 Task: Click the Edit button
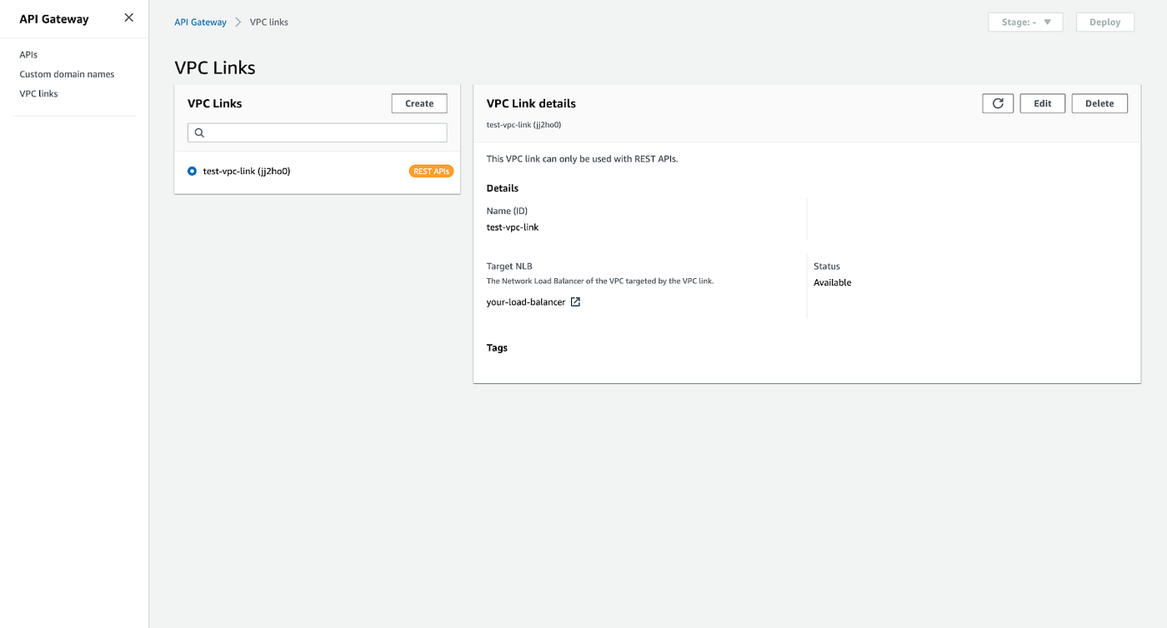coord(1043,103)
